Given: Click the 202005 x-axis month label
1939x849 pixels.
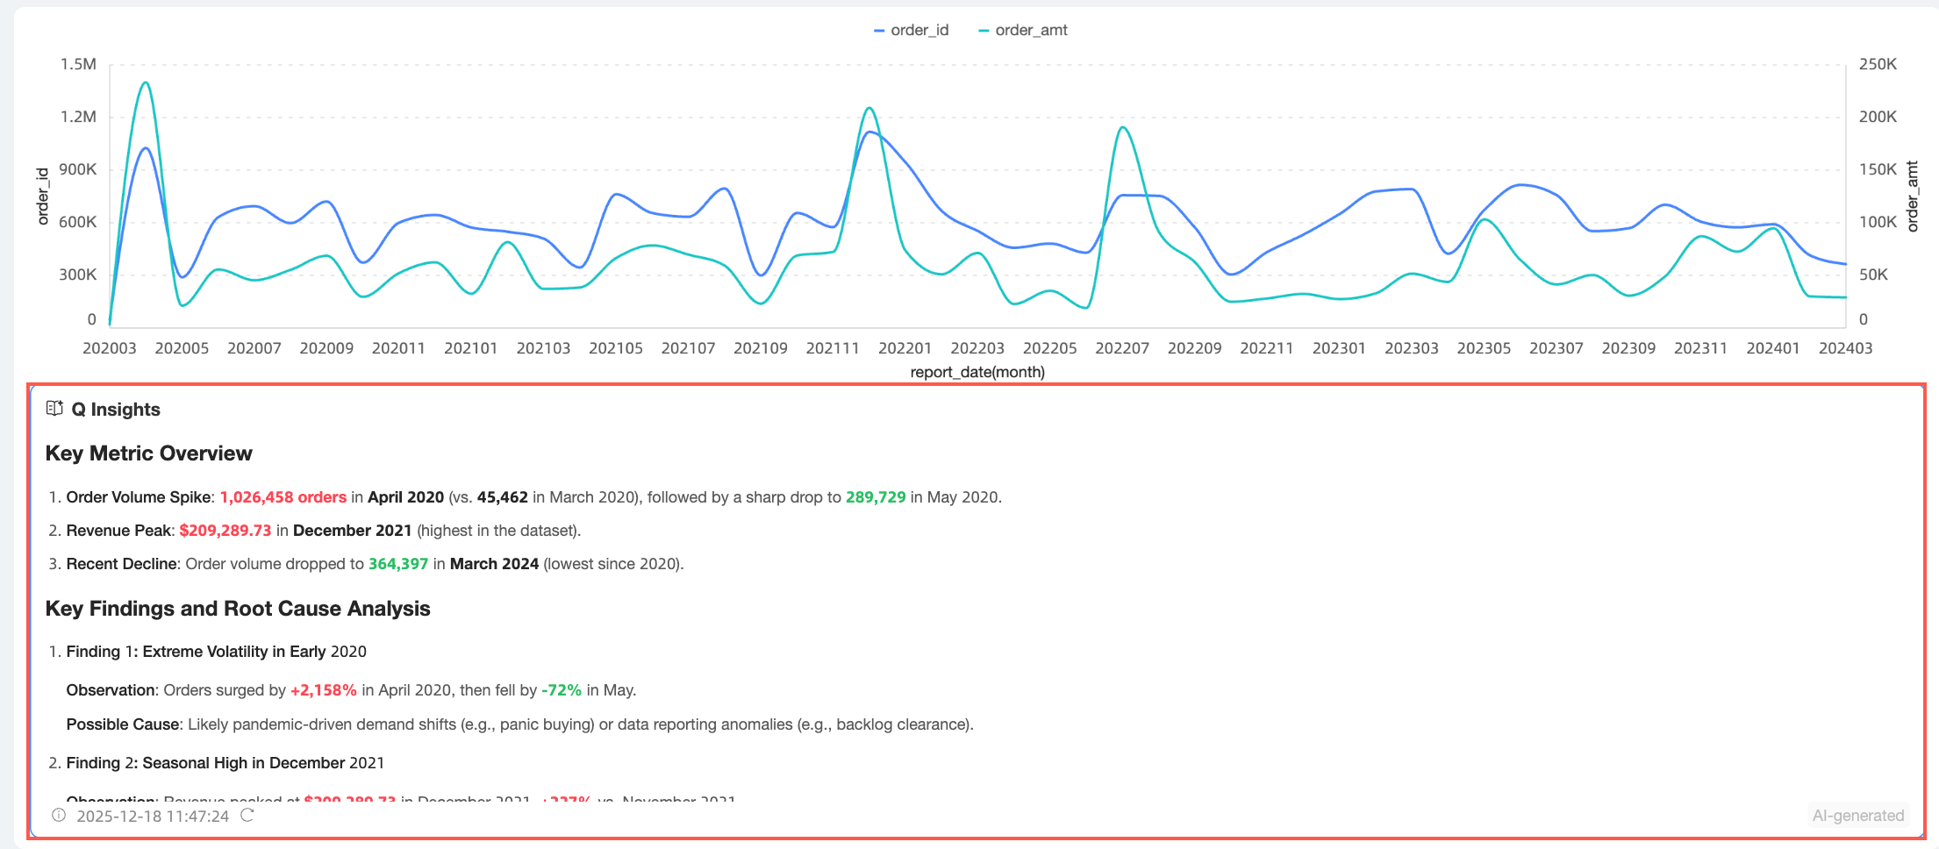Looking at the screenshot, I should [x=182, y=348].
